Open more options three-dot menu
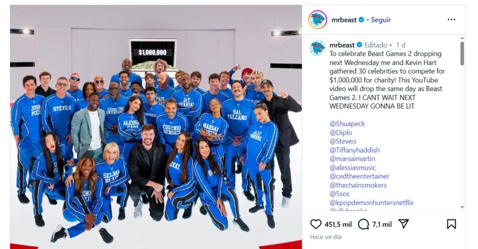Image resolution: width=478 pixels, height=249 pixels. [451, 20]
